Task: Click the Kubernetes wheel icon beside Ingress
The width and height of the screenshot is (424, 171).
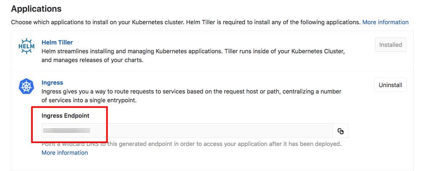Action: click(x=26, y=87)
